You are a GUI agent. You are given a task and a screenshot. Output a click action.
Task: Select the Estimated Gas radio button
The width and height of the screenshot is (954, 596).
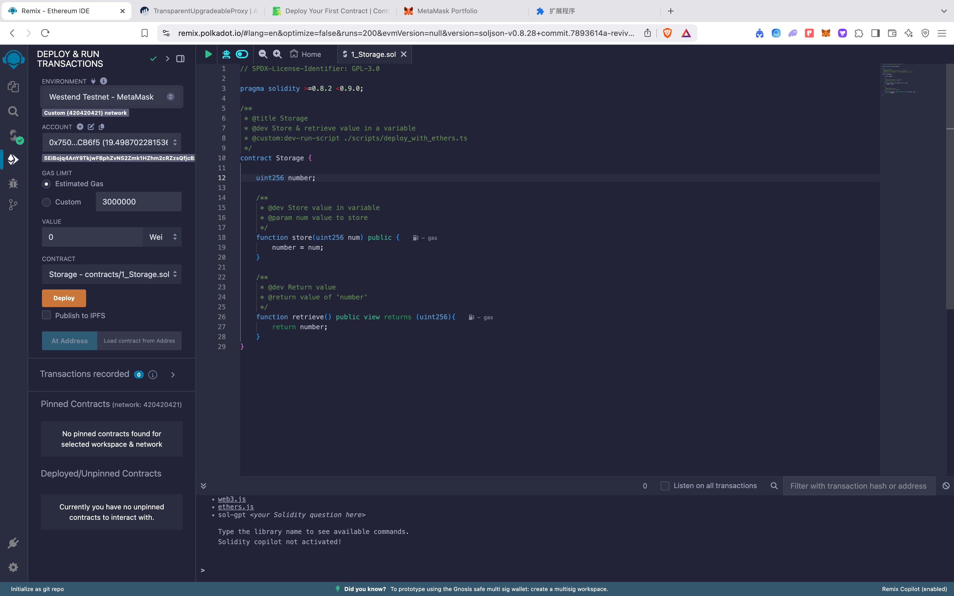(x=47, y=184)
